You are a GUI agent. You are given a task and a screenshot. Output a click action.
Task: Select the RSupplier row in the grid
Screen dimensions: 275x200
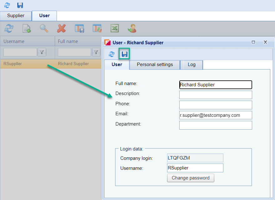point(28,64)
